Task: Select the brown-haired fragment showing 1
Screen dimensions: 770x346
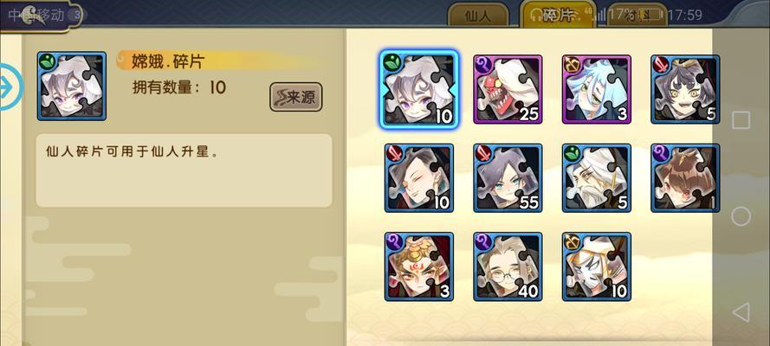Action: coord(685,178)
